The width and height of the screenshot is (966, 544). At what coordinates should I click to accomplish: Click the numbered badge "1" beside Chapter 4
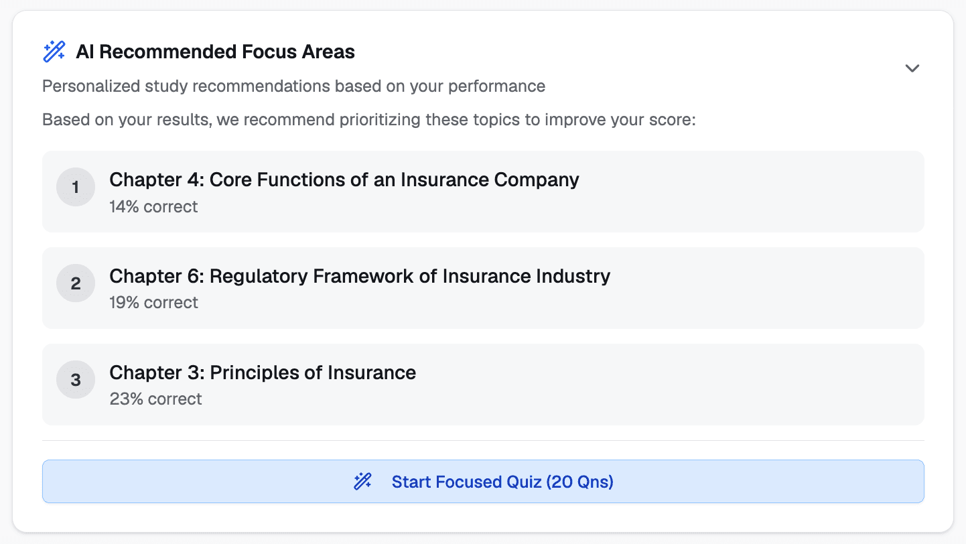point(76,187)
